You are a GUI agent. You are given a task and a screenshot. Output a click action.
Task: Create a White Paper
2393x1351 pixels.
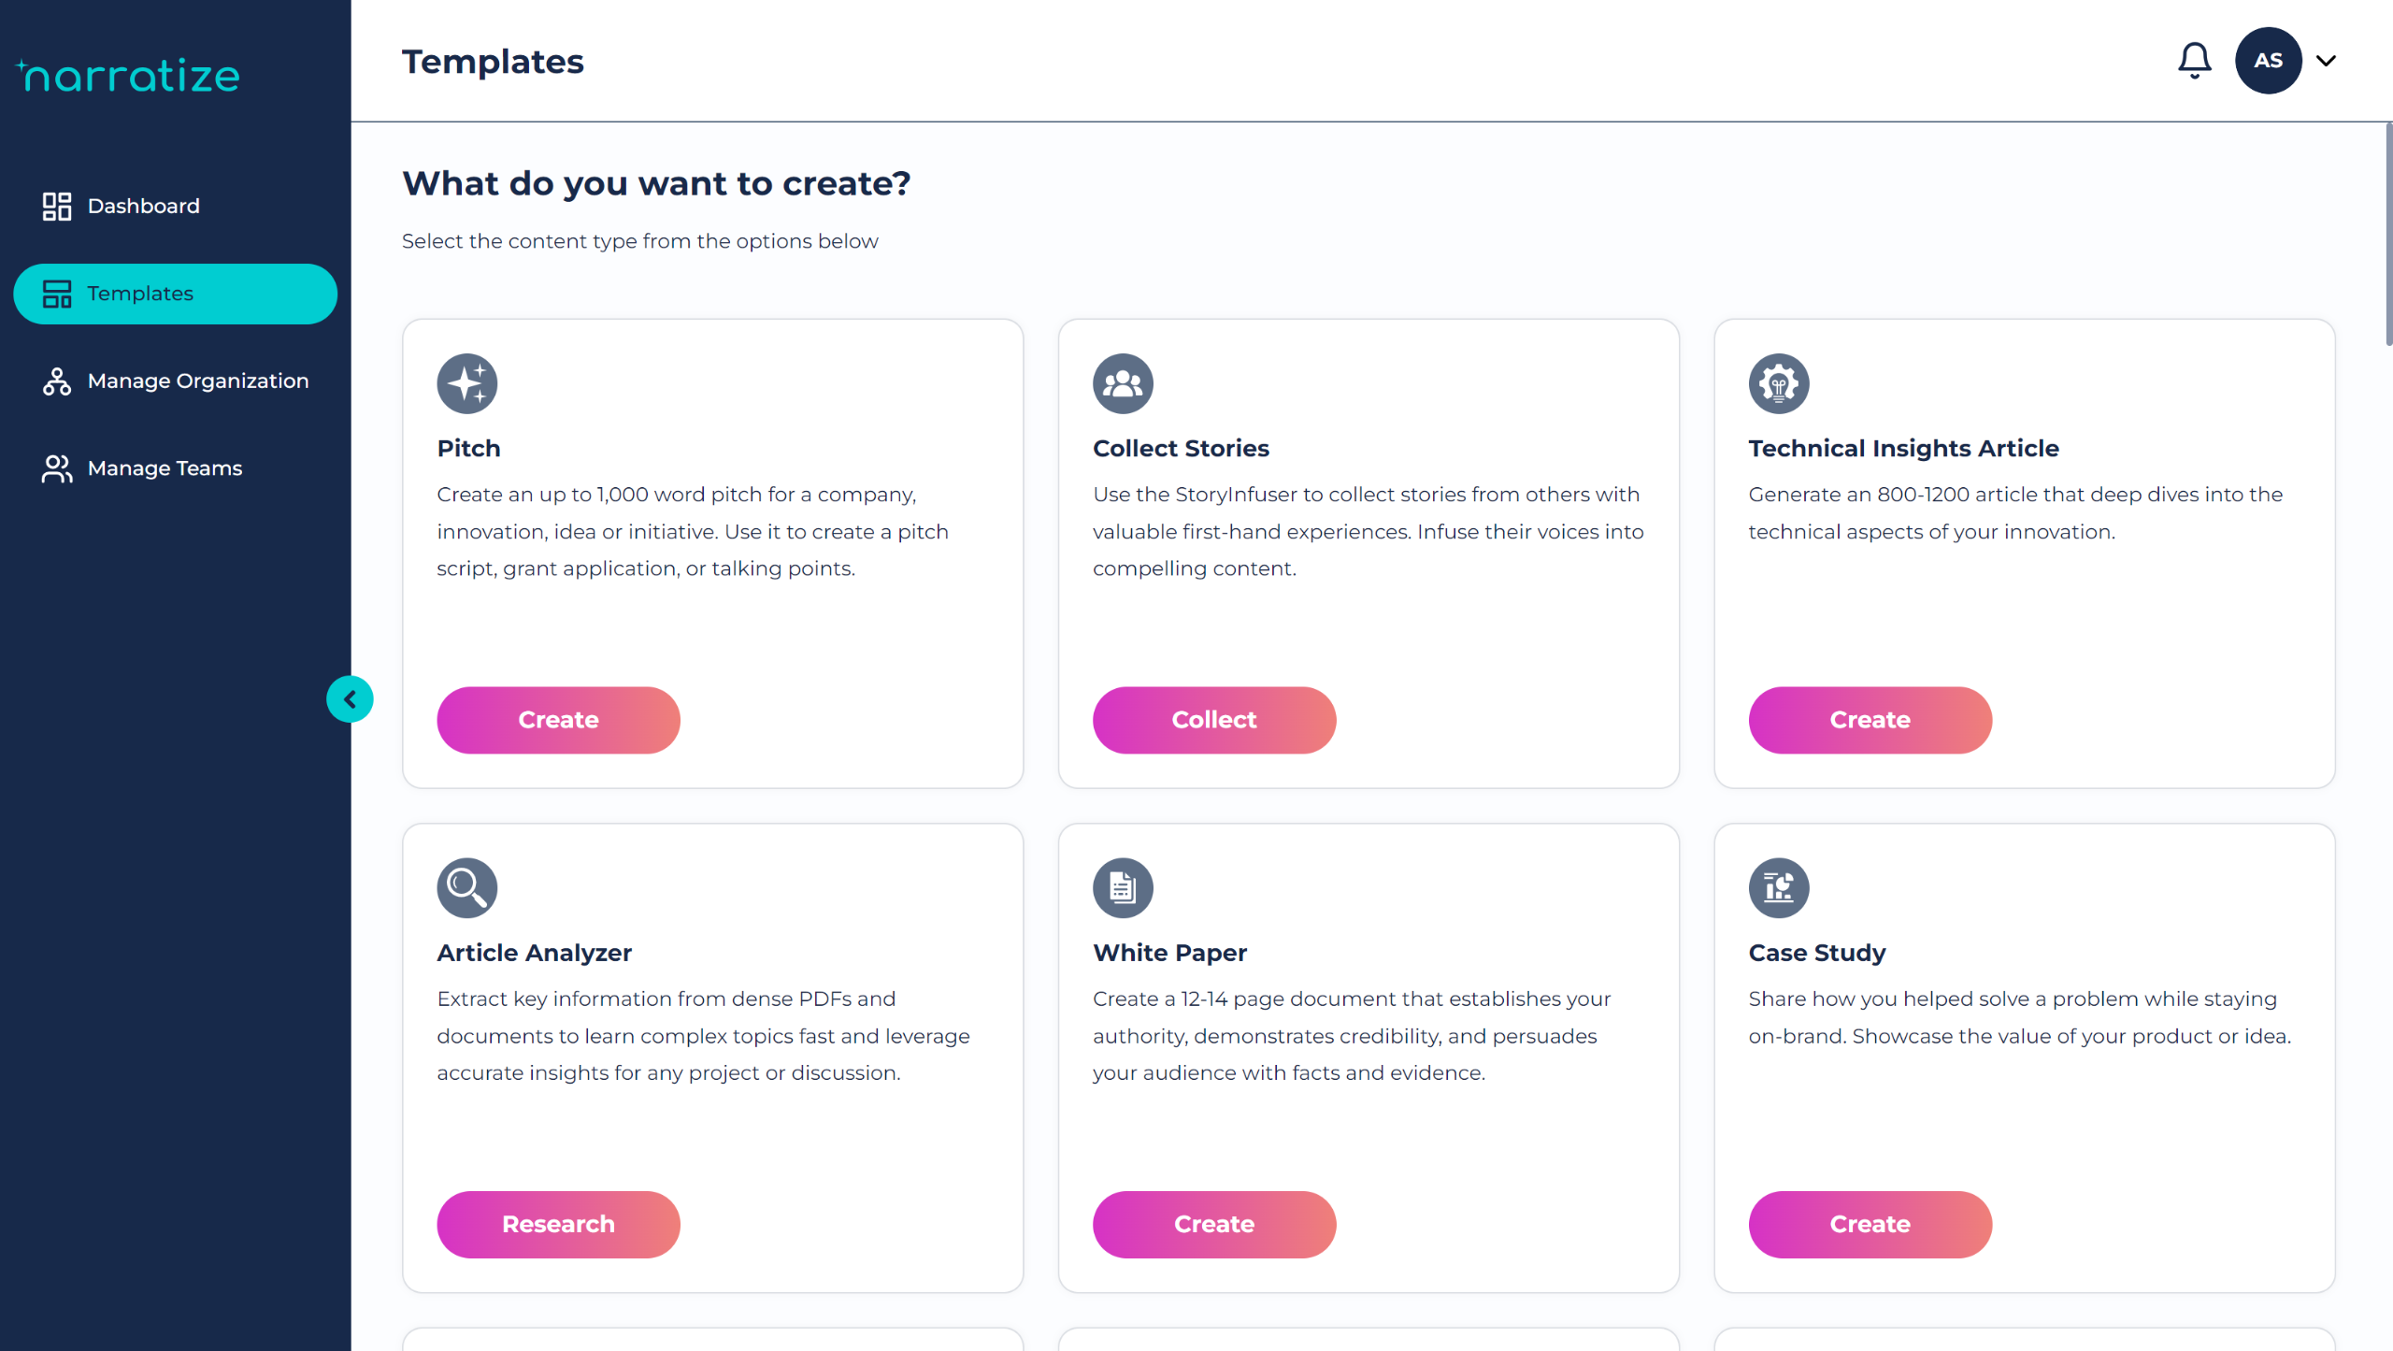click(1213, 1224)
